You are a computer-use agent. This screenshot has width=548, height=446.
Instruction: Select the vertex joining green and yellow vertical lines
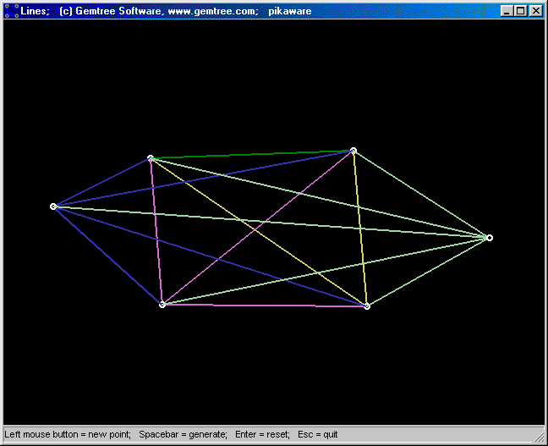coord(353,151)
